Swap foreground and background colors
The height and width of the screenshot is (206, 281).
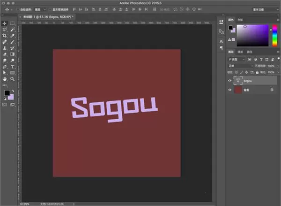click(13, 91)
